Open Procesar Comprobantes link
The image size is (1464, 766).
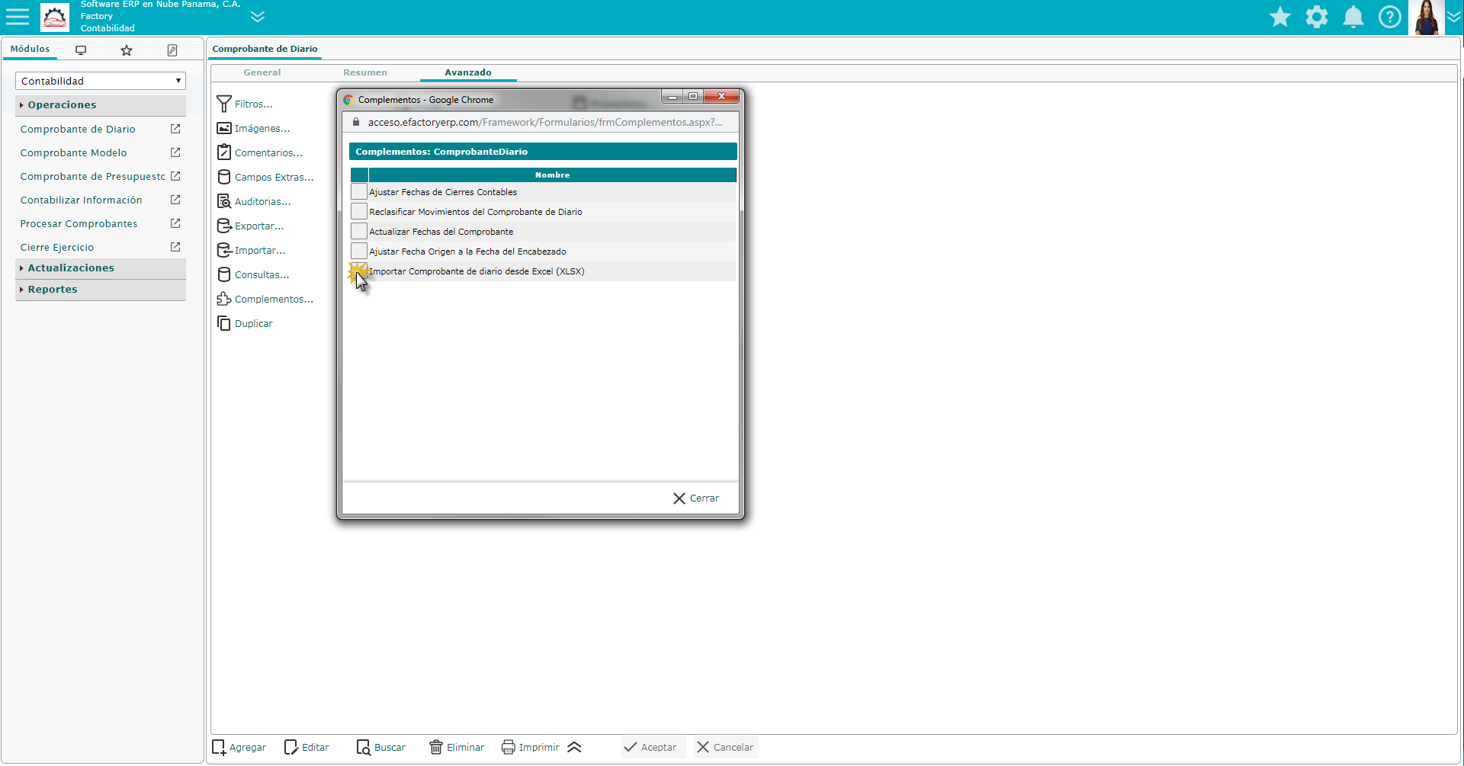coord(79,224)
